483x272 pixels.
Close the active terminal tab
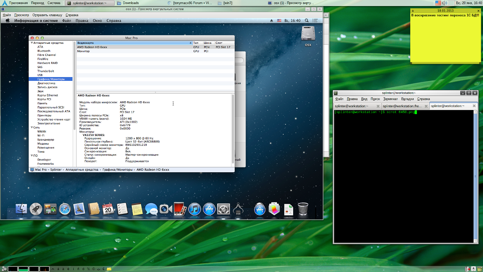474,106
